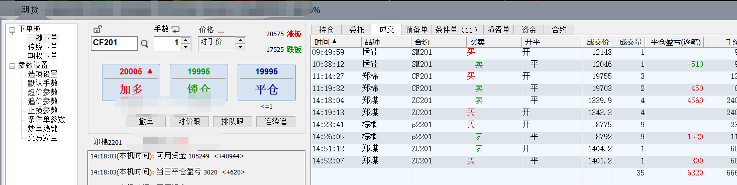This screenshot has width=737, height=185.
Task: Increase lot quantity with the up arrow
Action: 185,41
